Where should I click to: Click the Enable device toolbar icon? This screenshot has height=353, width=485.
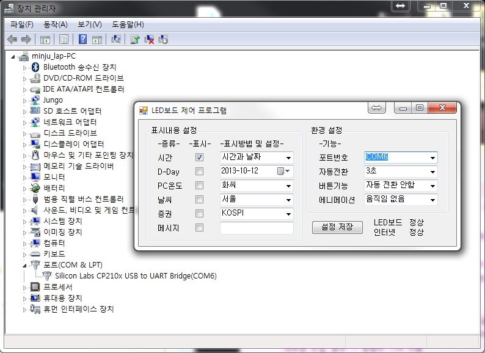coord(163,39)
